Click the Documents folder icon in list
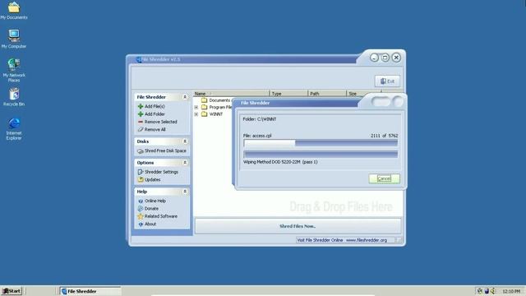Image resolution: width=526 pixels, height=296 pixels. point(205,100)
